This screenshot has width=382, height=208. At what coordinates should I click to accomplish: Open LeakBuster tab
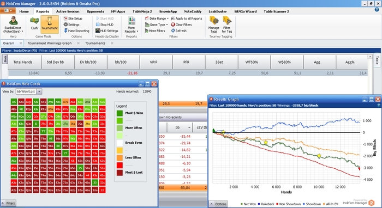coord(218,11)
